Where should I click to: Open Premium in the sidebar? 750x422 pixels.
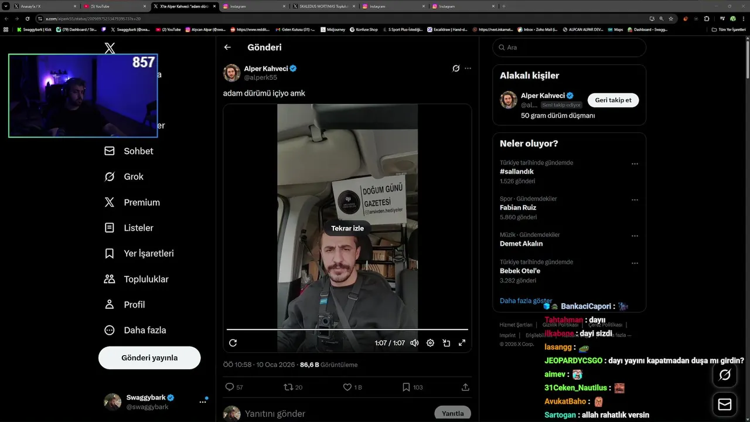coord(132,202)
